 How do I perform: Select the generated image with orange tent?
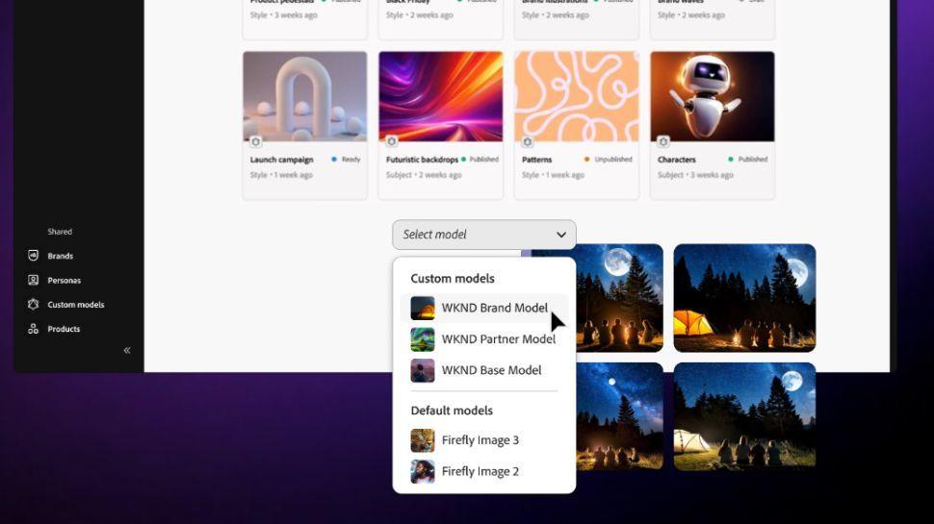coord(744,296)
